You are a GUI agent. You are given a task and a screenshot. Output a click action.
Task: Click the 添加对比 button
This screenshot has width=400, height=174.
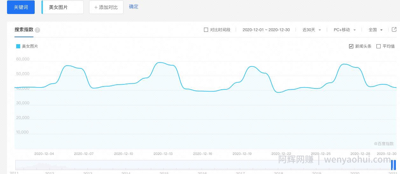[x=106, y=7]
